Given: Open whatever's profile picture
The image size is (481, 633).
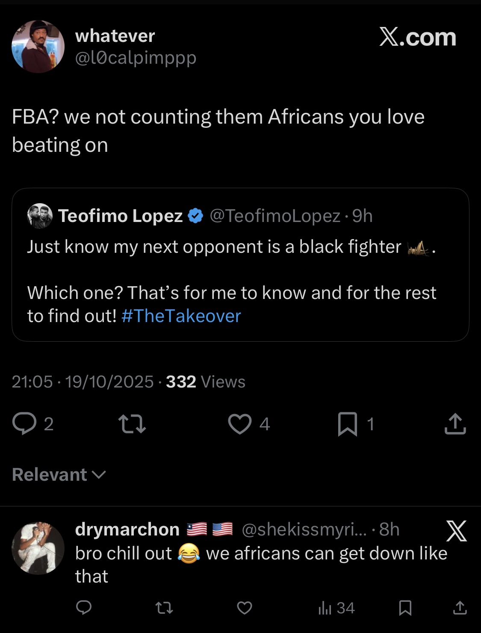Looking at the screenshot, I should 38,47.
